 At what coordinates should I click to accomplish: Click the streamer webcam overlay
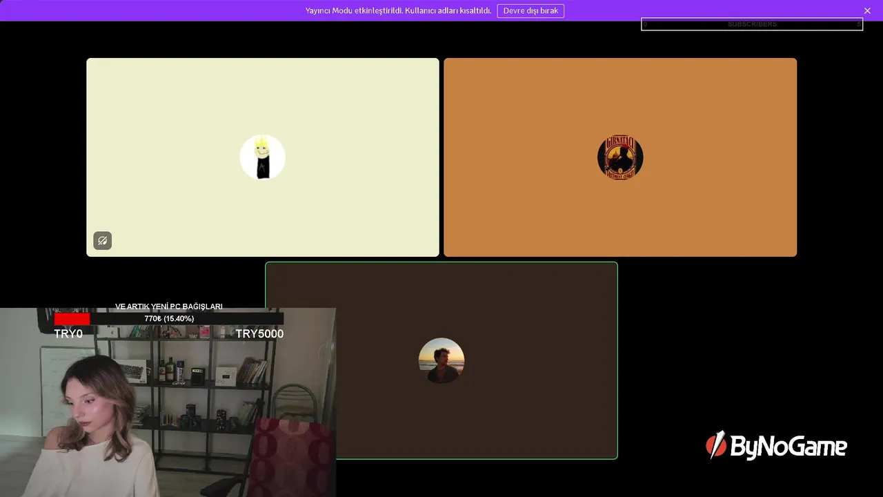click(168, 402)
